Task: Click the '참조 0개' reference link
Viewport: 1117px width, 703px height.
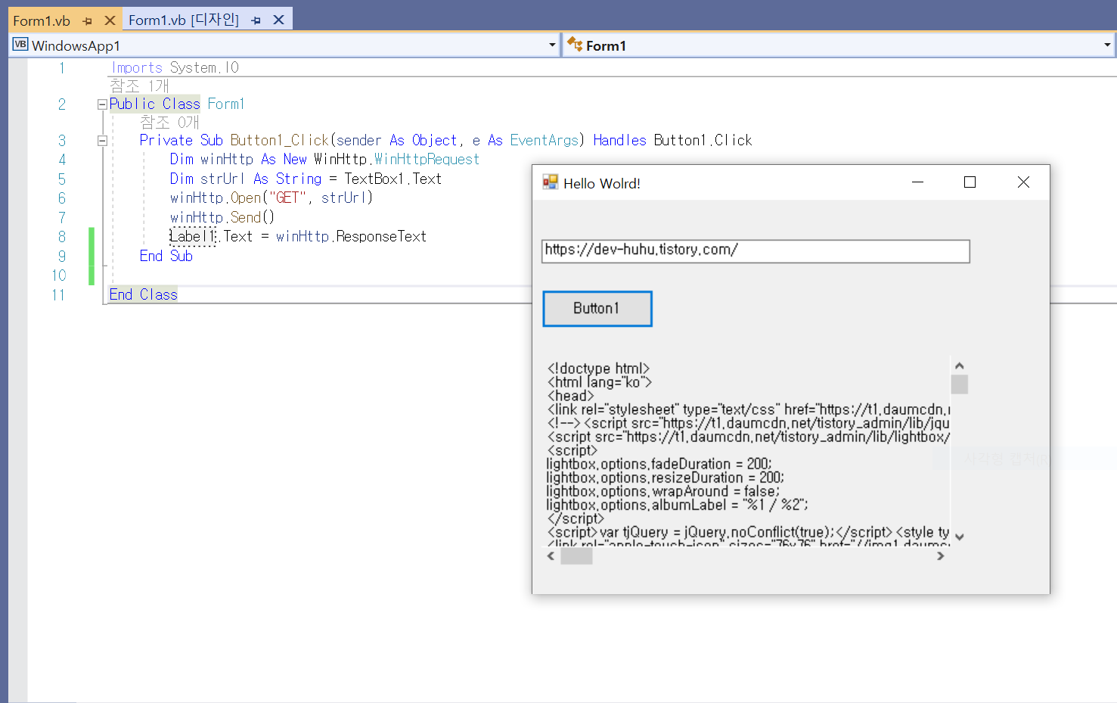Action: click(x=169, y=122)
